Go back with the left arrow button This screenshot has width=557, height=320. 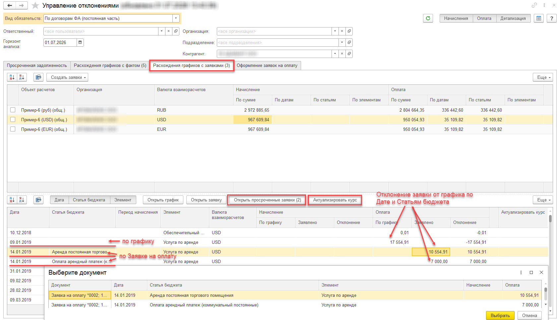(10, 5)
